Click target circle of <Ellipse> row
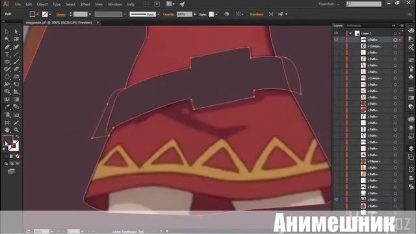 395,161
